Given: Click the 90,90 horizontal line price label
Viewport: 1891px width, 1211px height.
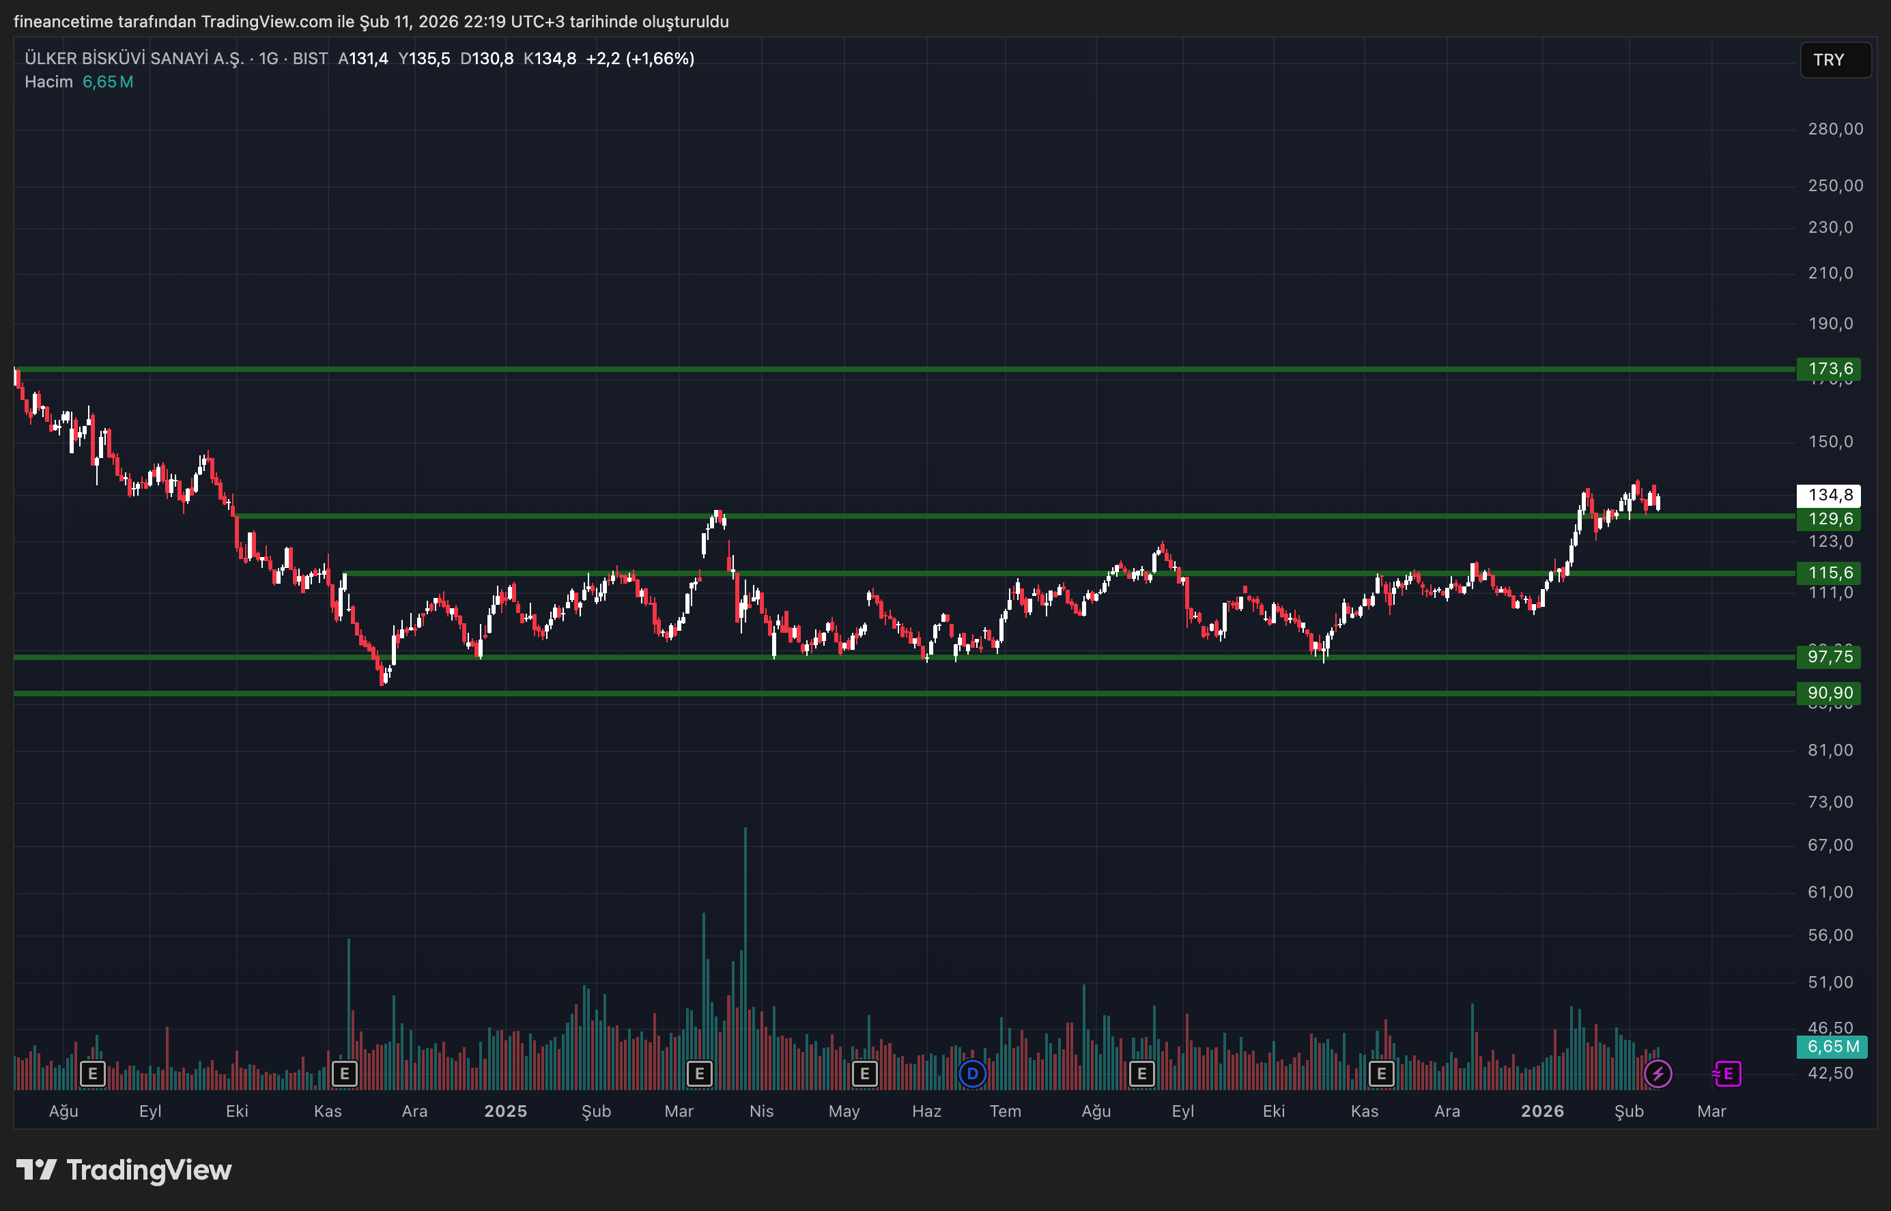Looking at the screenshot, I should [x=1829, y=694].
